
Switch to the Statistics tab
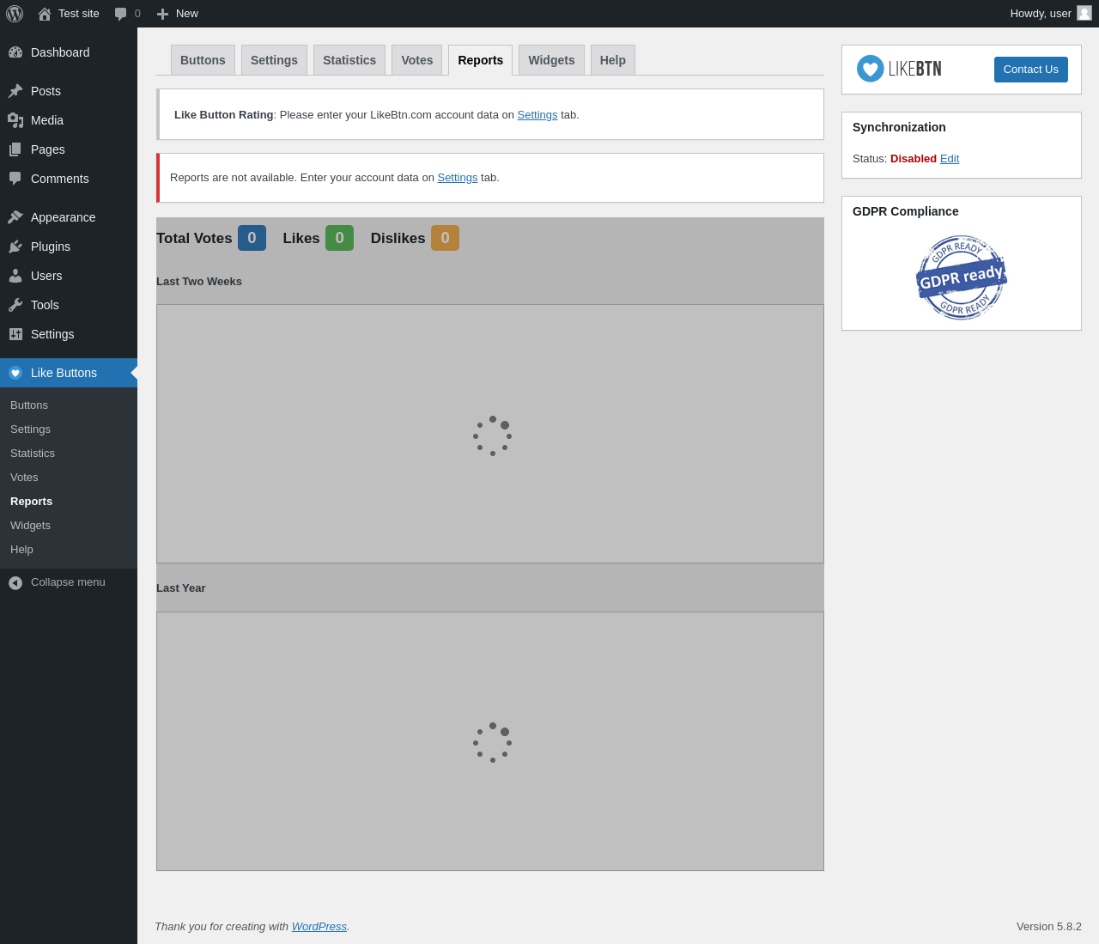point(349,60)
